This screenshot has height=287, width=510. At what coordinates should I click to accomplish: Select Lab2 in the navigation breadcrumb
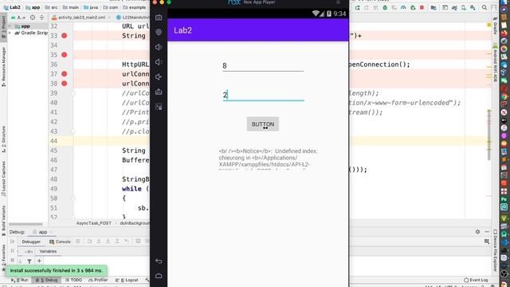tap(12, 7)
